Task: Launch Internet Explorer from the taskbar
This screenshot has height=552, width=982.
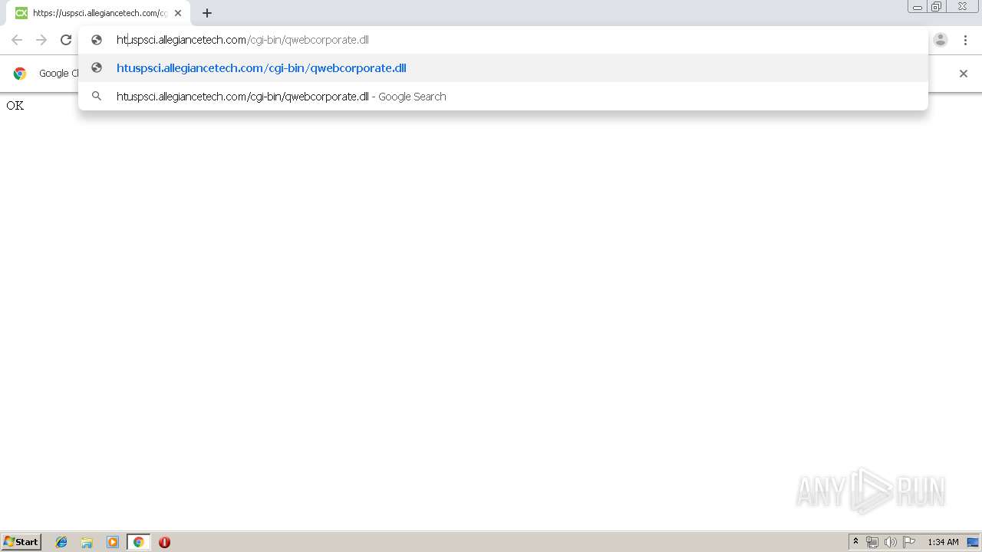Action: [x=61, y=542]
